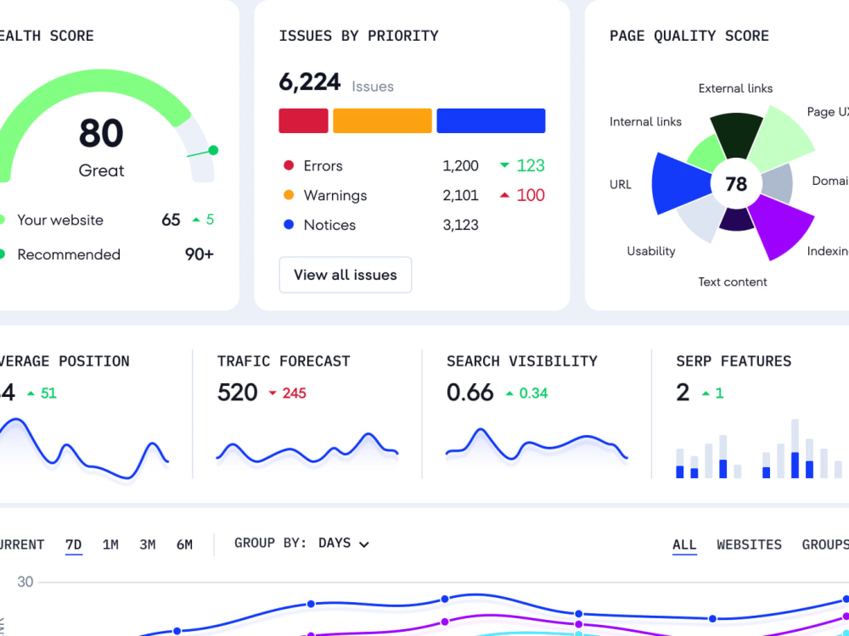
Task: Switch to the WEBSITES filter tab
Action: pos(750,544)
